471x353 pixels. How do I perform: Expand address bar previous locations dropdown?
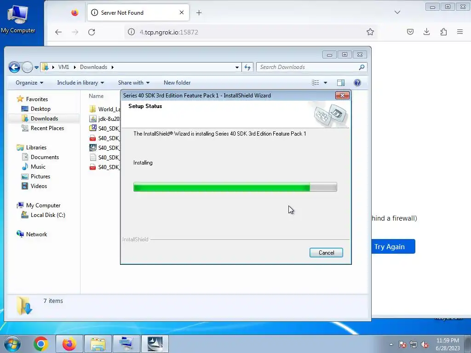(237, 67)
